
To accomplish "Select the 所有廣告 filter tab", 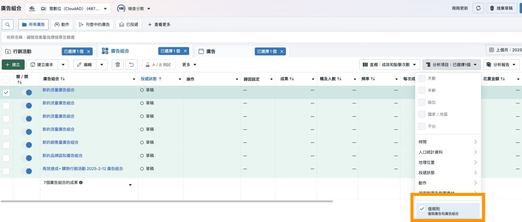I will point(33,24).
